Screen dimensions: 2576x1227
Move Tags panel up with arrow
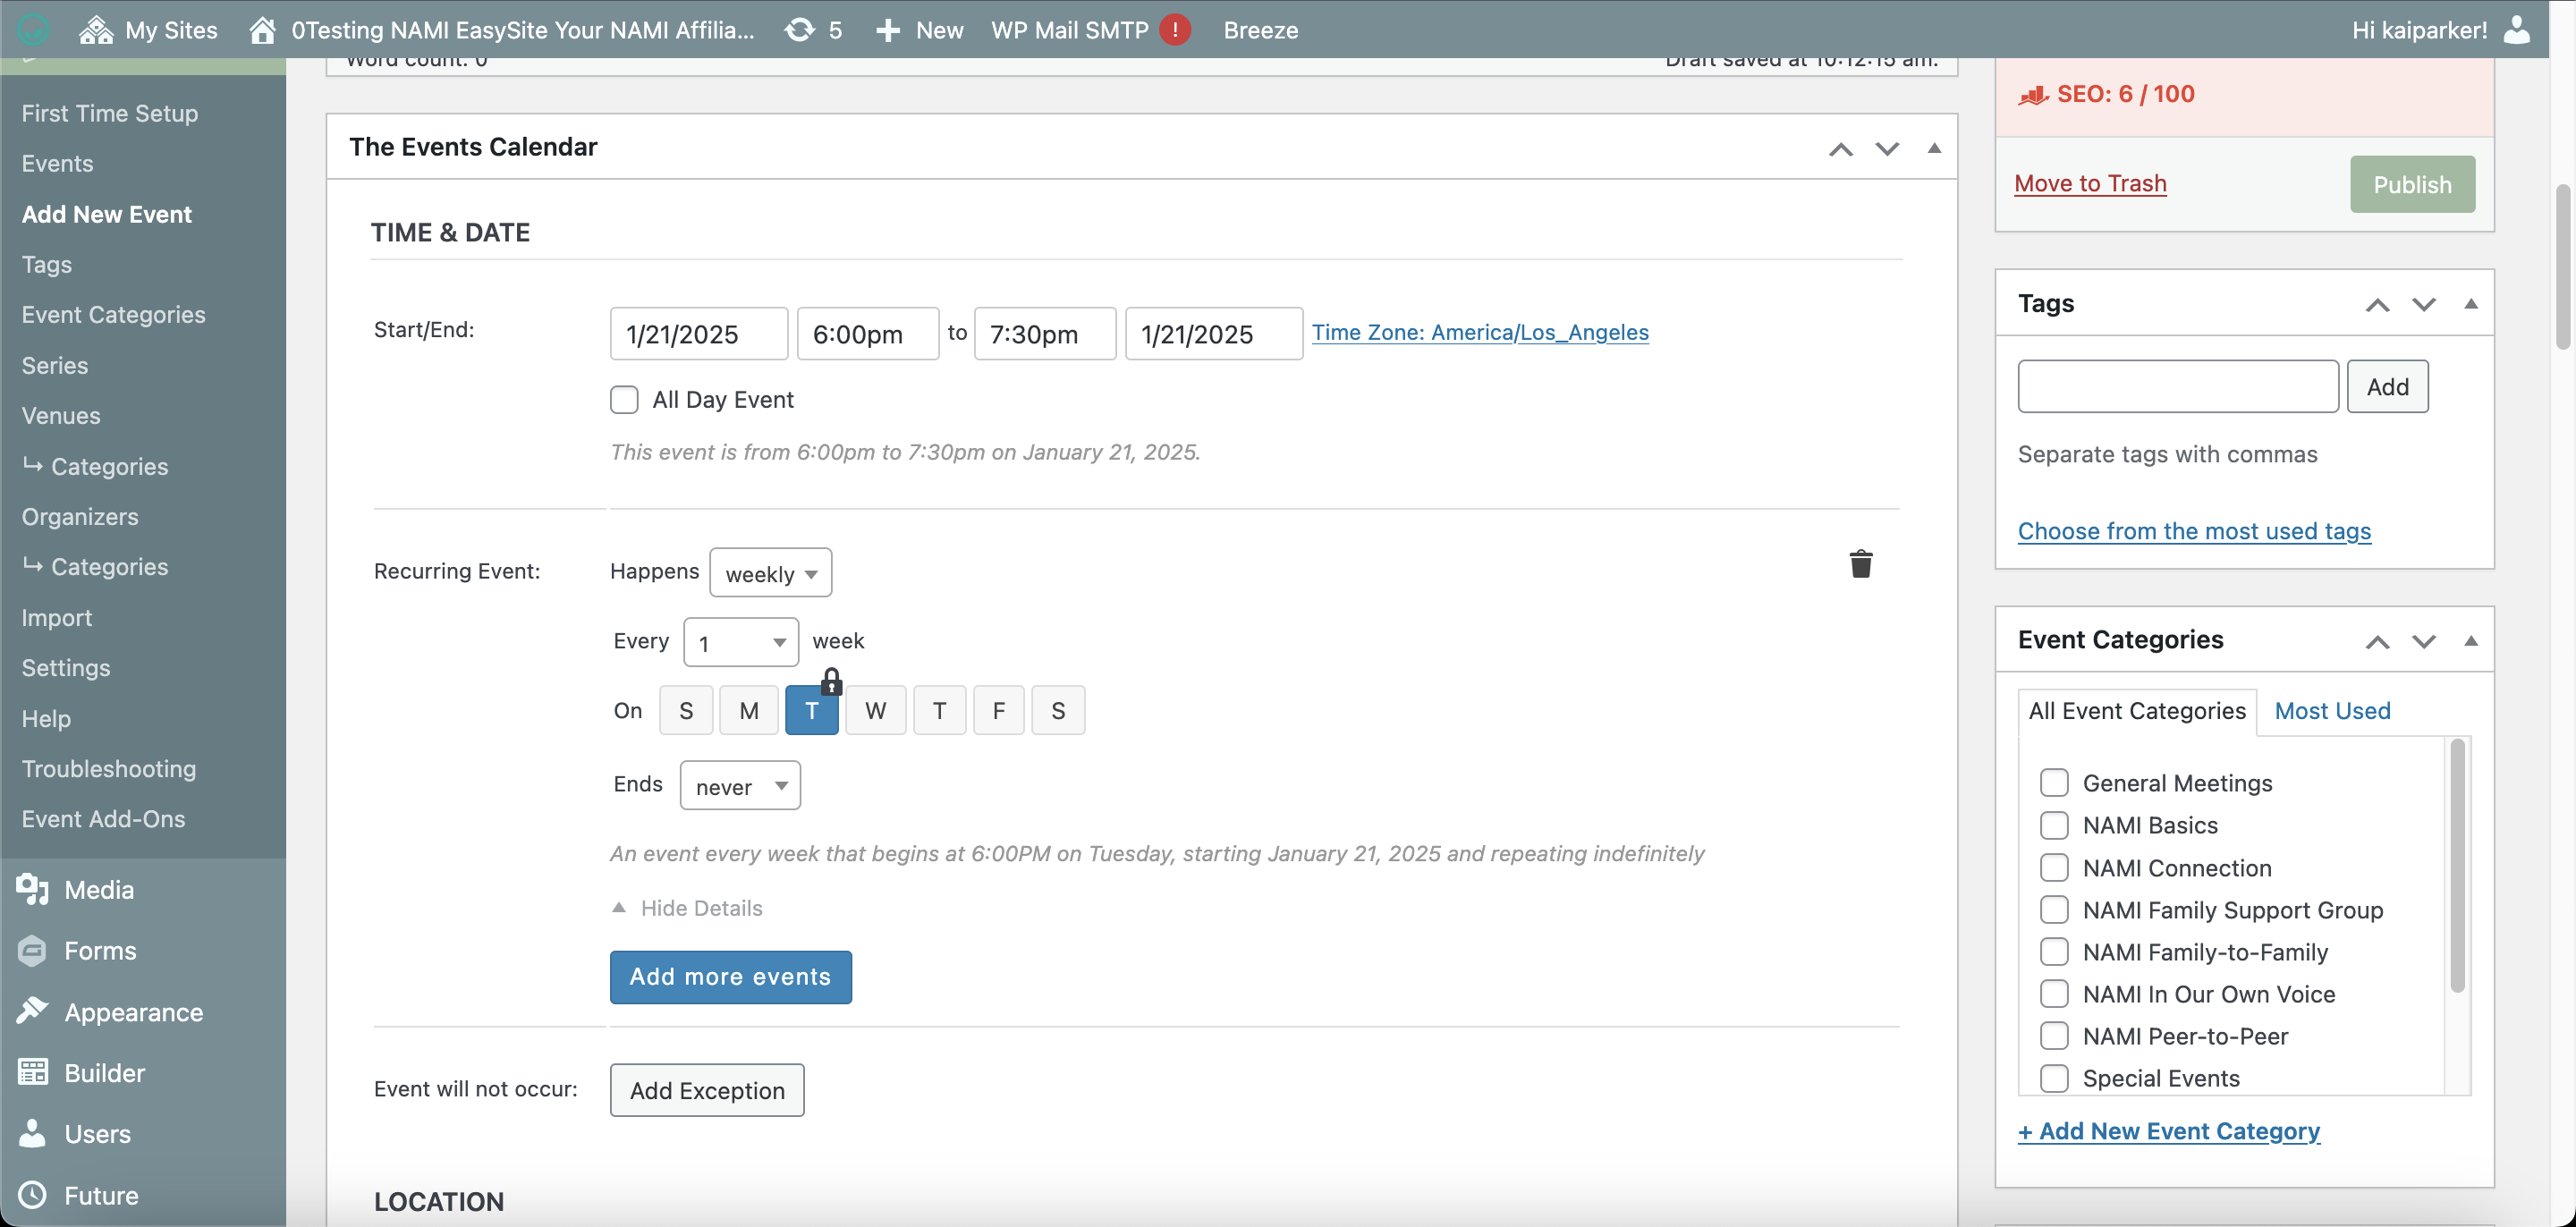2377,305
